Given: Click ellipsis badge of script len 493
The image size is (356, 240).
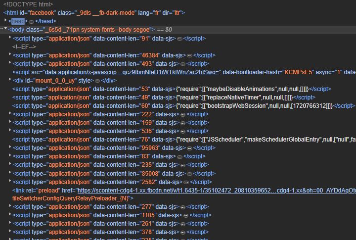Looking at the screenshot, I should click(x=183, y=64).
